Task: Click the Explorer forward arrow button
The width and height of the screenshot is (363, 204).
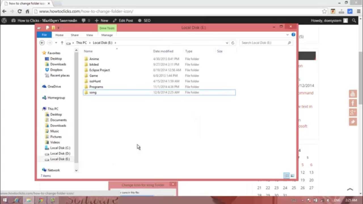Action: (x=50, y=43)
